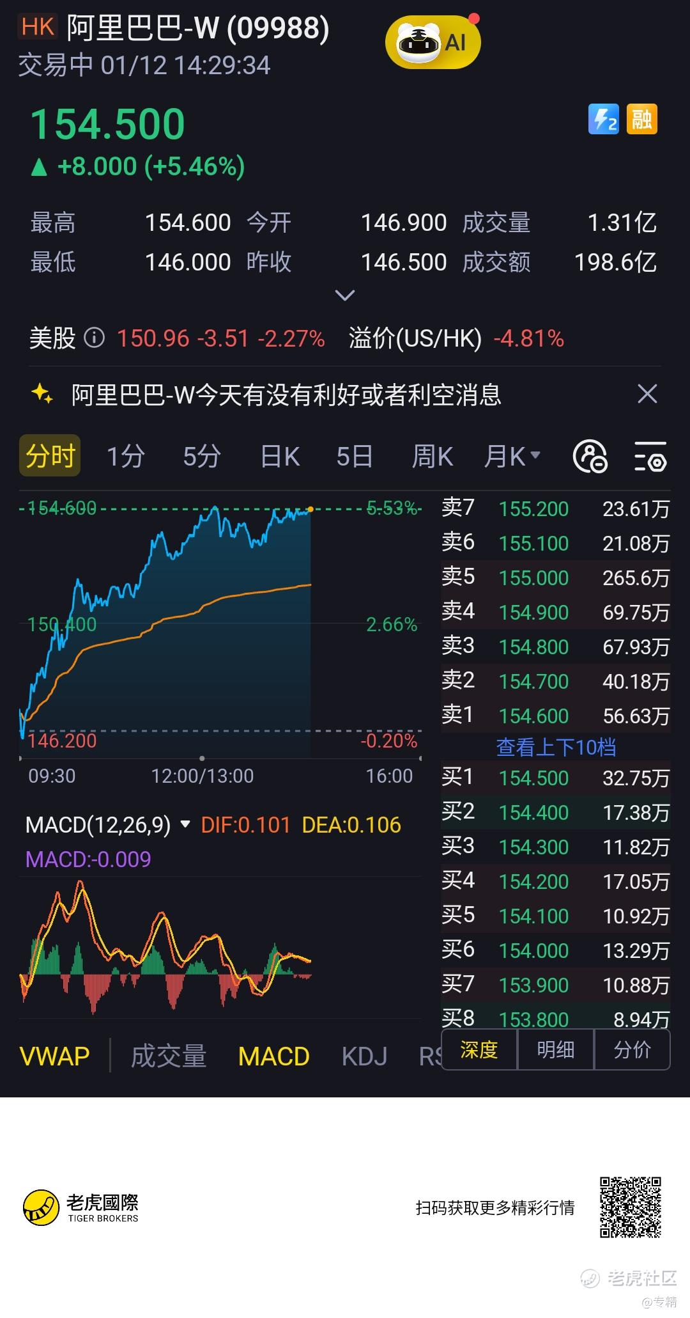The image size is (690, 1318).
Task: Tap the Tiger Brokers logo
Action: tap(80, 1207)
